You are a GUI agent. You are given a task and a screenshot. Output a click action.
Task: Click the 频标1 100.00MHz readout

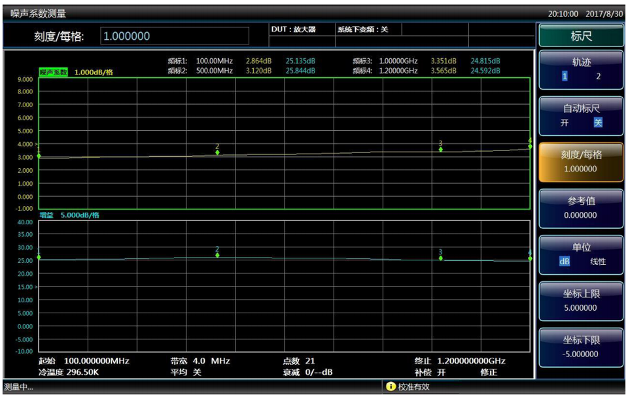tap(200, 61)
